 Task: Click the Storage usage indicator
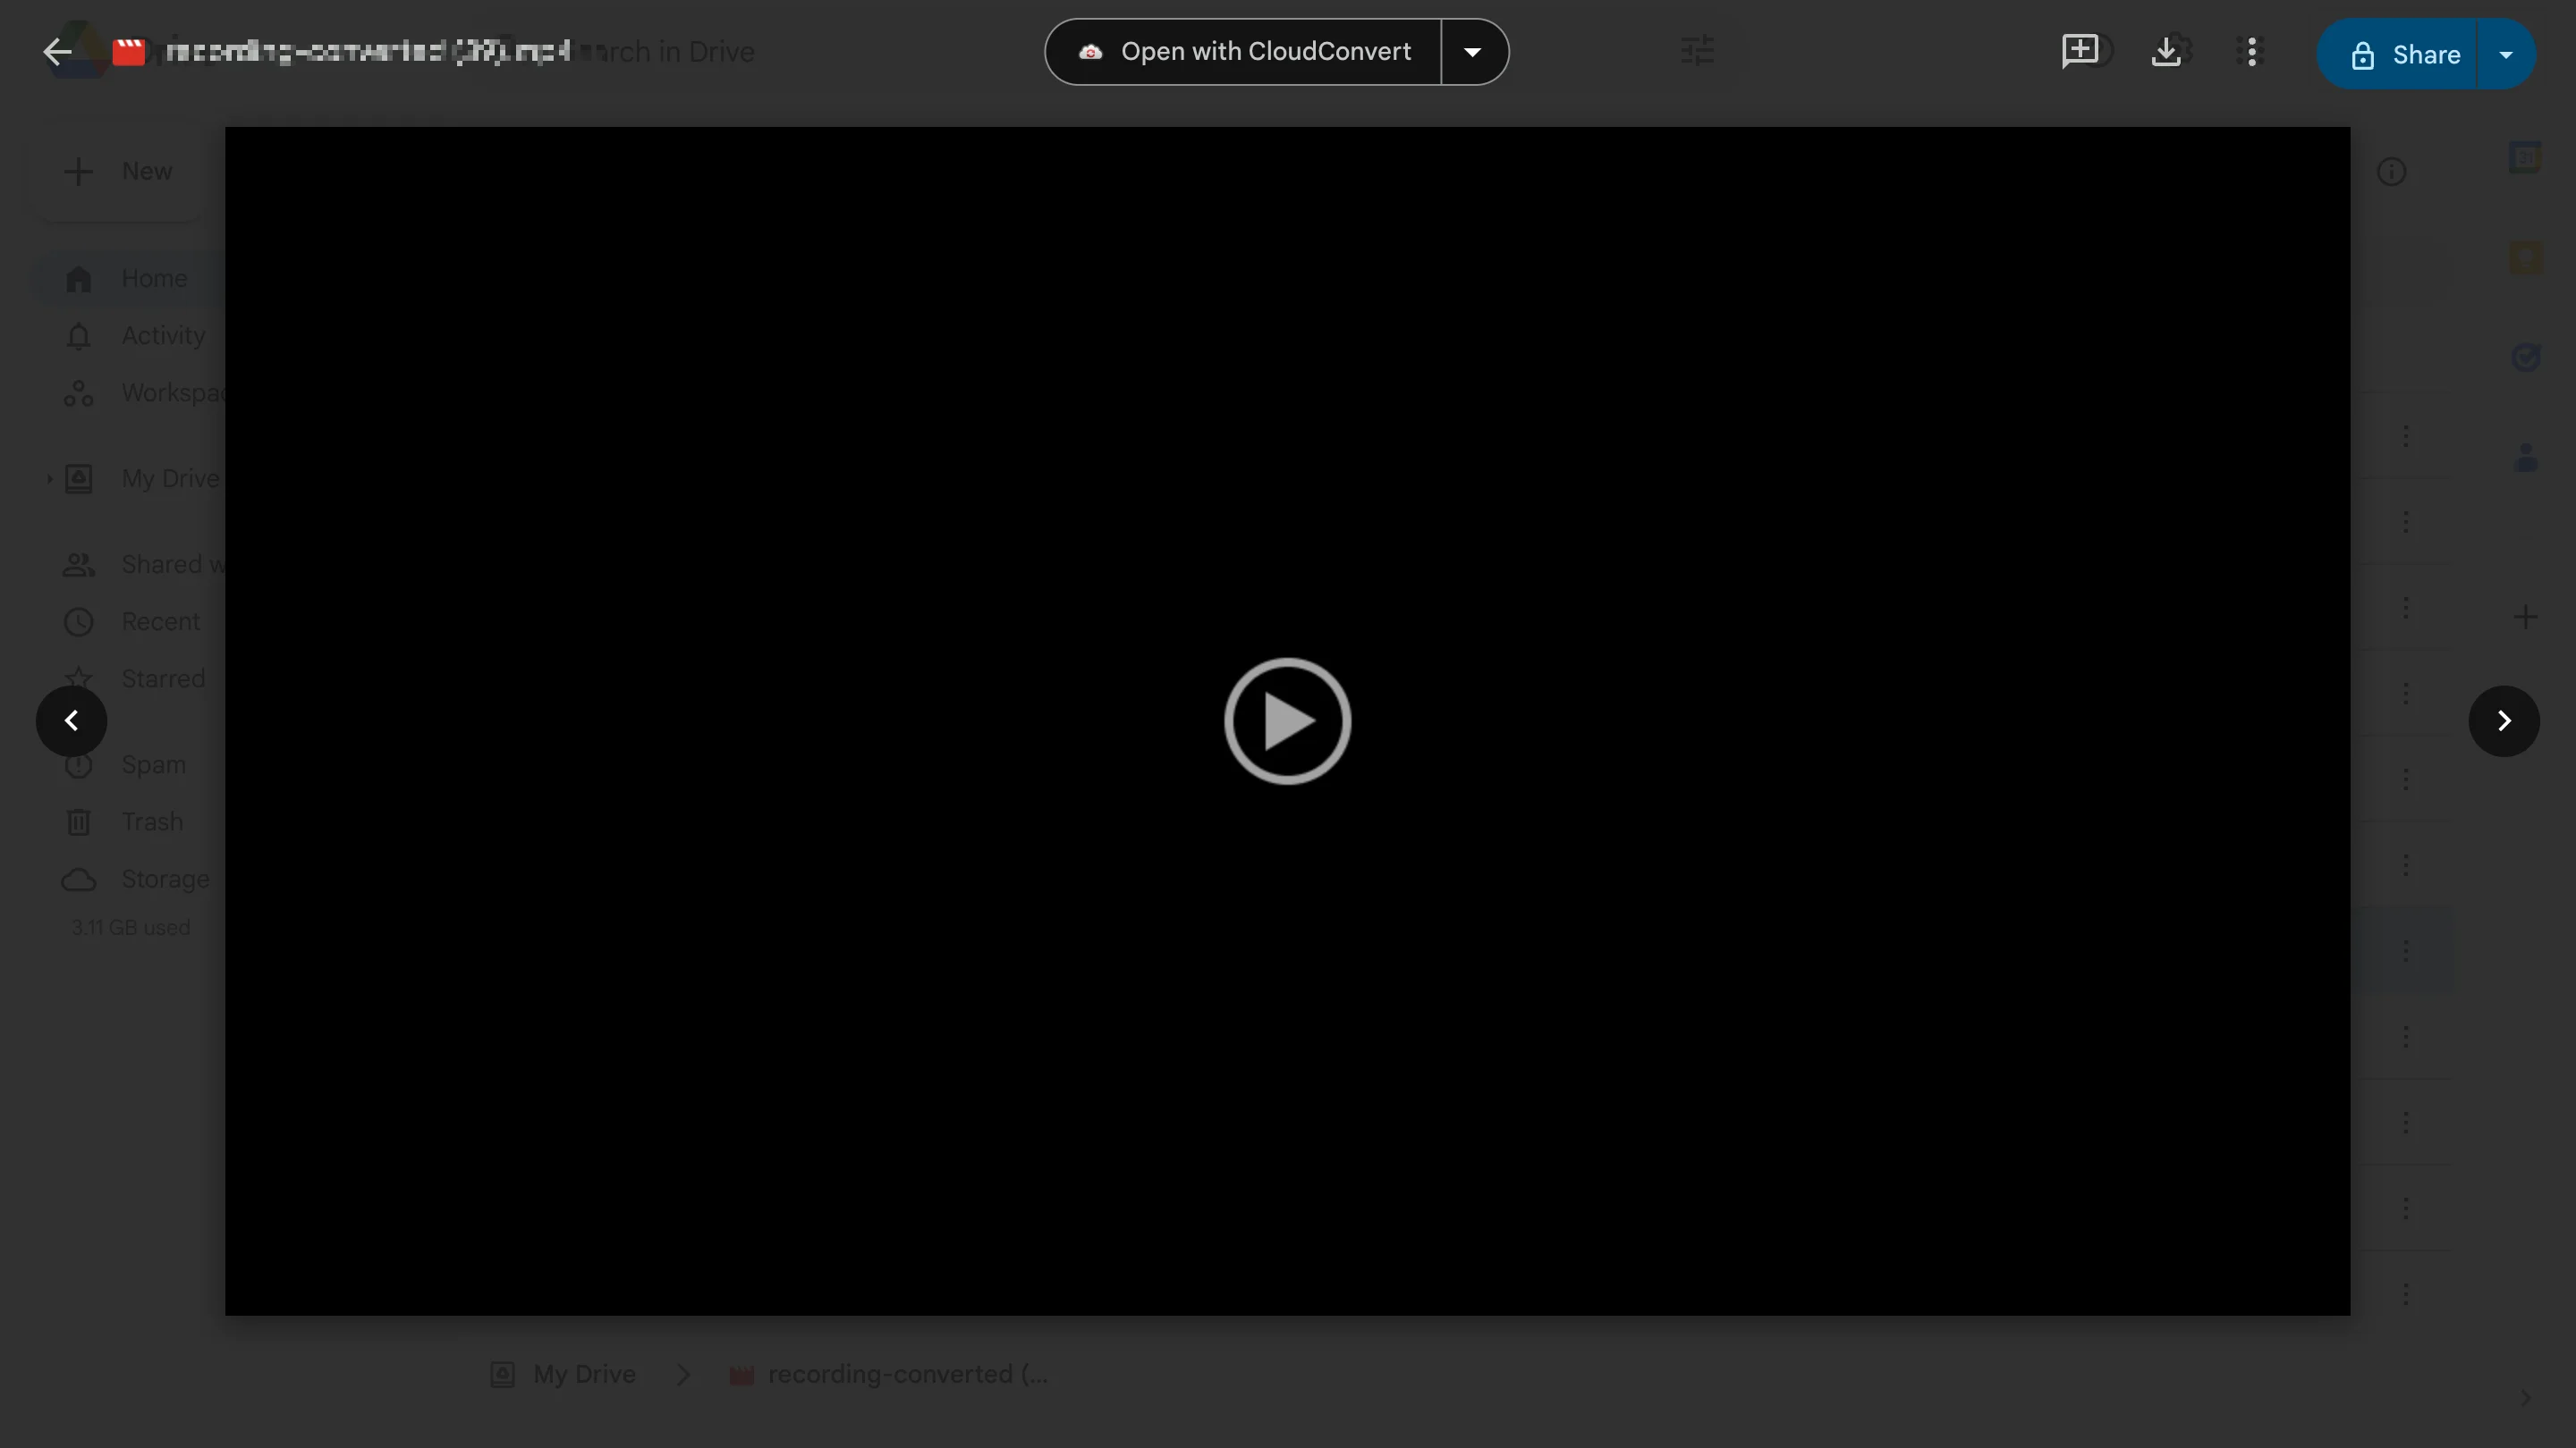click(131, 926)
